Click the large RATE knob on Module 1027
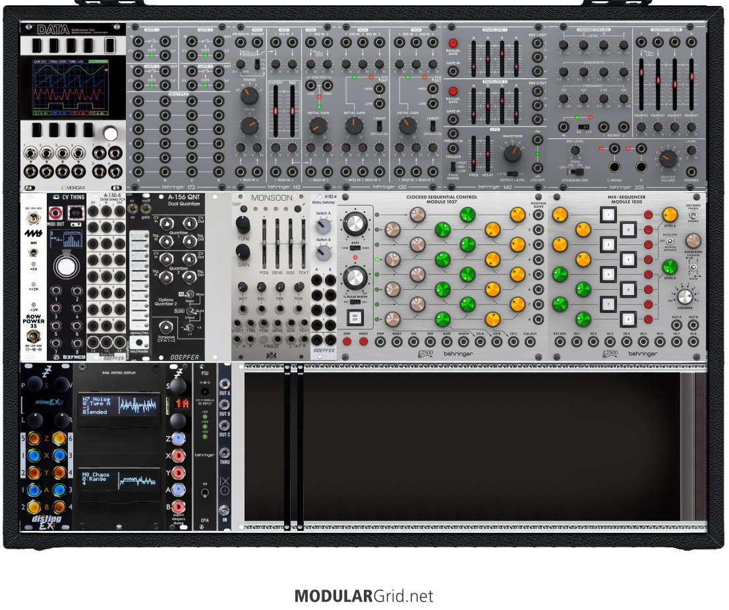The image size is (729, 610). click(x=355, y=224)
